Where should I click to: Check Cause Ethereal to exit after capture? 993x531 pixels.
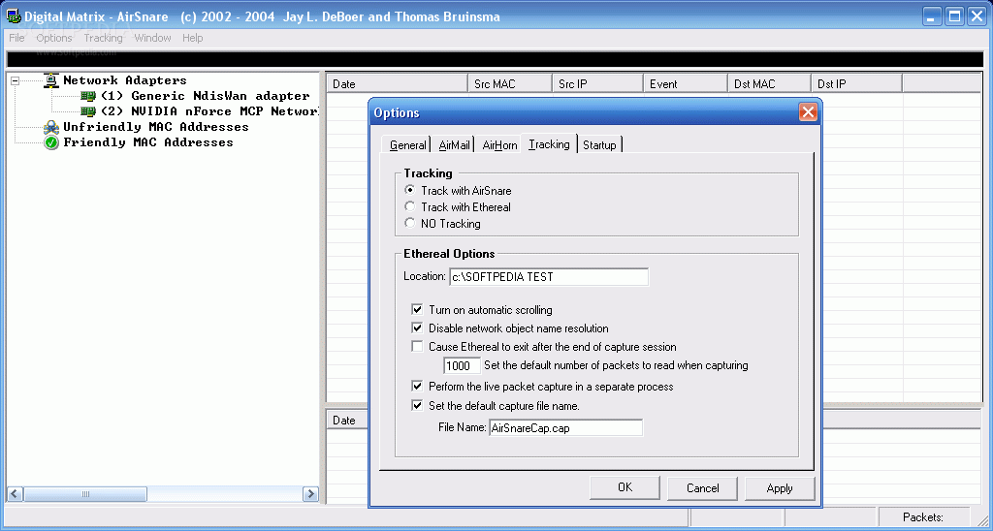417,346
